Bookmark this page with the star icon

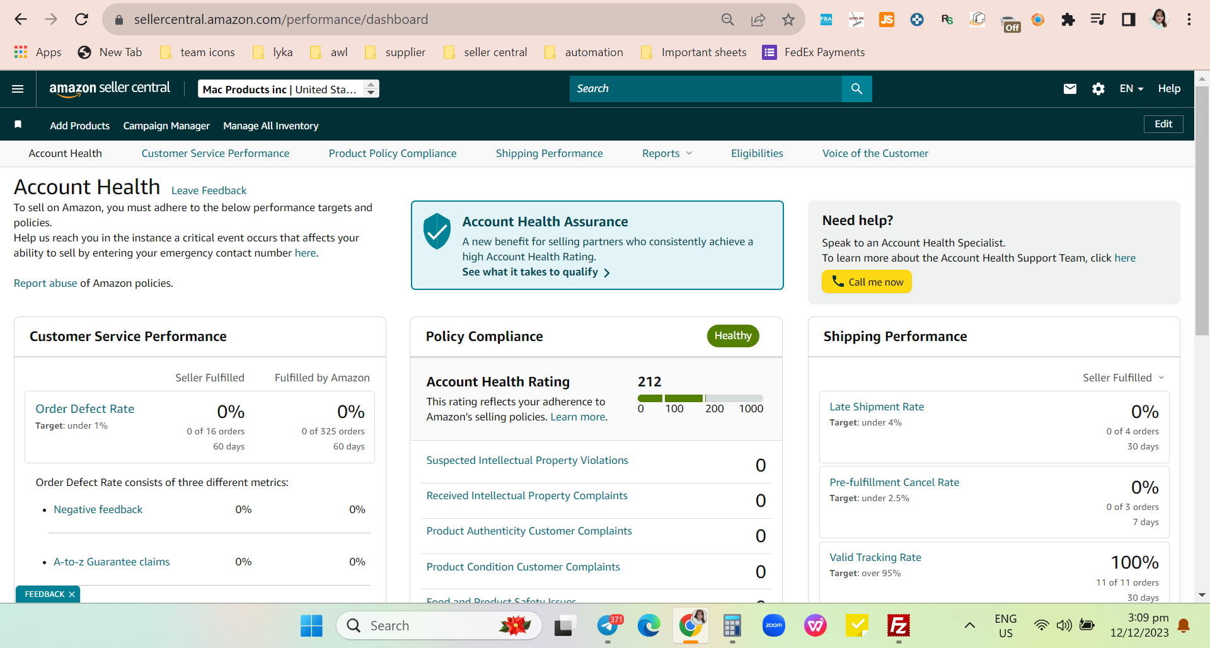pyautogui.click(x=788, y=20)
